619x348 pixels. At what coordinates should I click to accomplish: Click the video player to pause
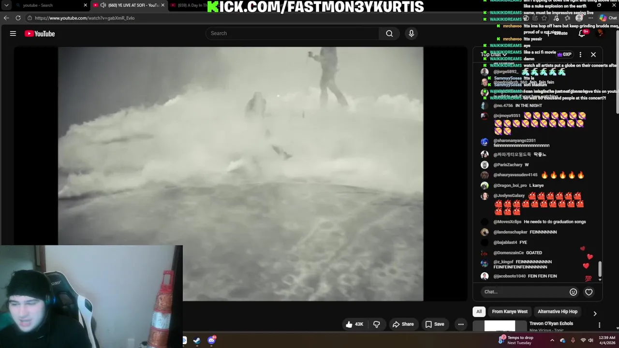[241, 174]
